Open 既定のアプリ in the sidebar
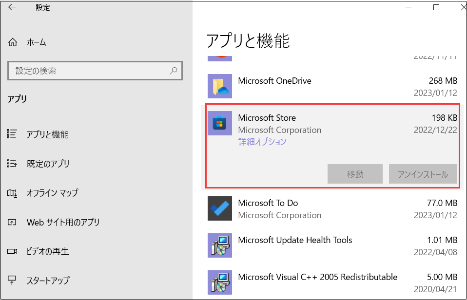This screenshot has height=300, width=467. tap(47, 164)
